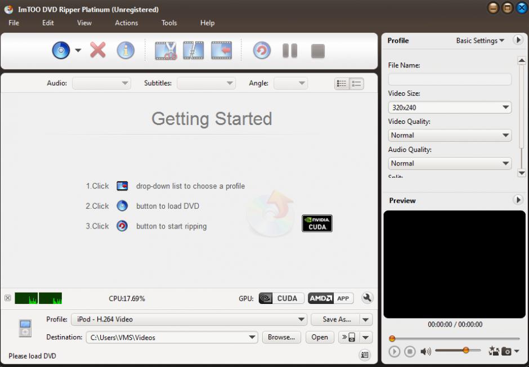
Task: Open the Actions menu
Action: (127, 23)
